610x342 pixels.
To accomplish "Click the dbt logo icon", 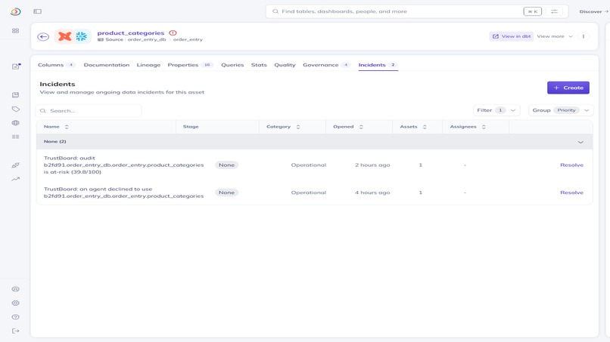I will [64, 36].
